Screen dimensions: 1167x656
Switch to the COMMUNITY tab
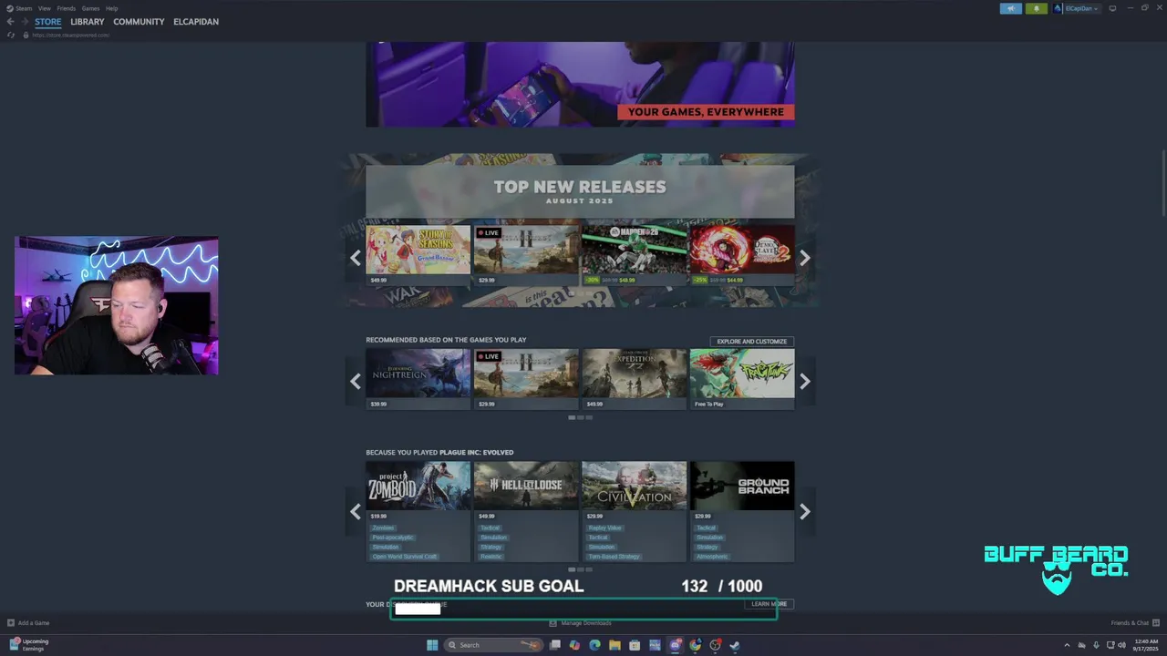tap(139, 22)
